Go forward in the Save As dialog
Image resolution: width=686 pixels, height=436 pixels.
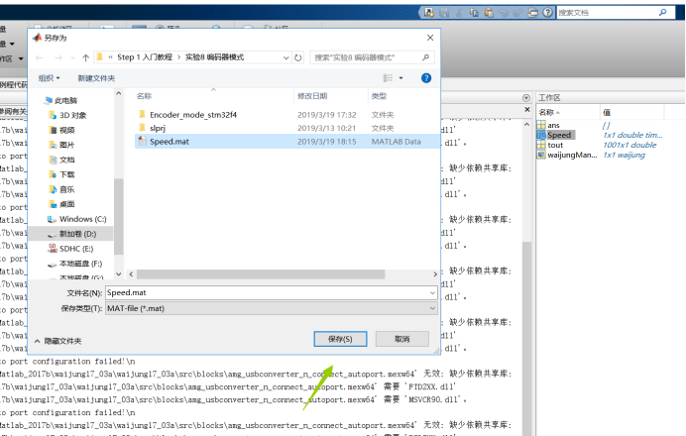tap(58, 57)
